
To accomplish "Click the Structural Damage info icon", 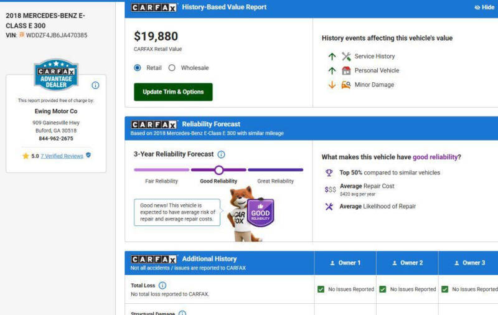I will [x=182, y=313].
